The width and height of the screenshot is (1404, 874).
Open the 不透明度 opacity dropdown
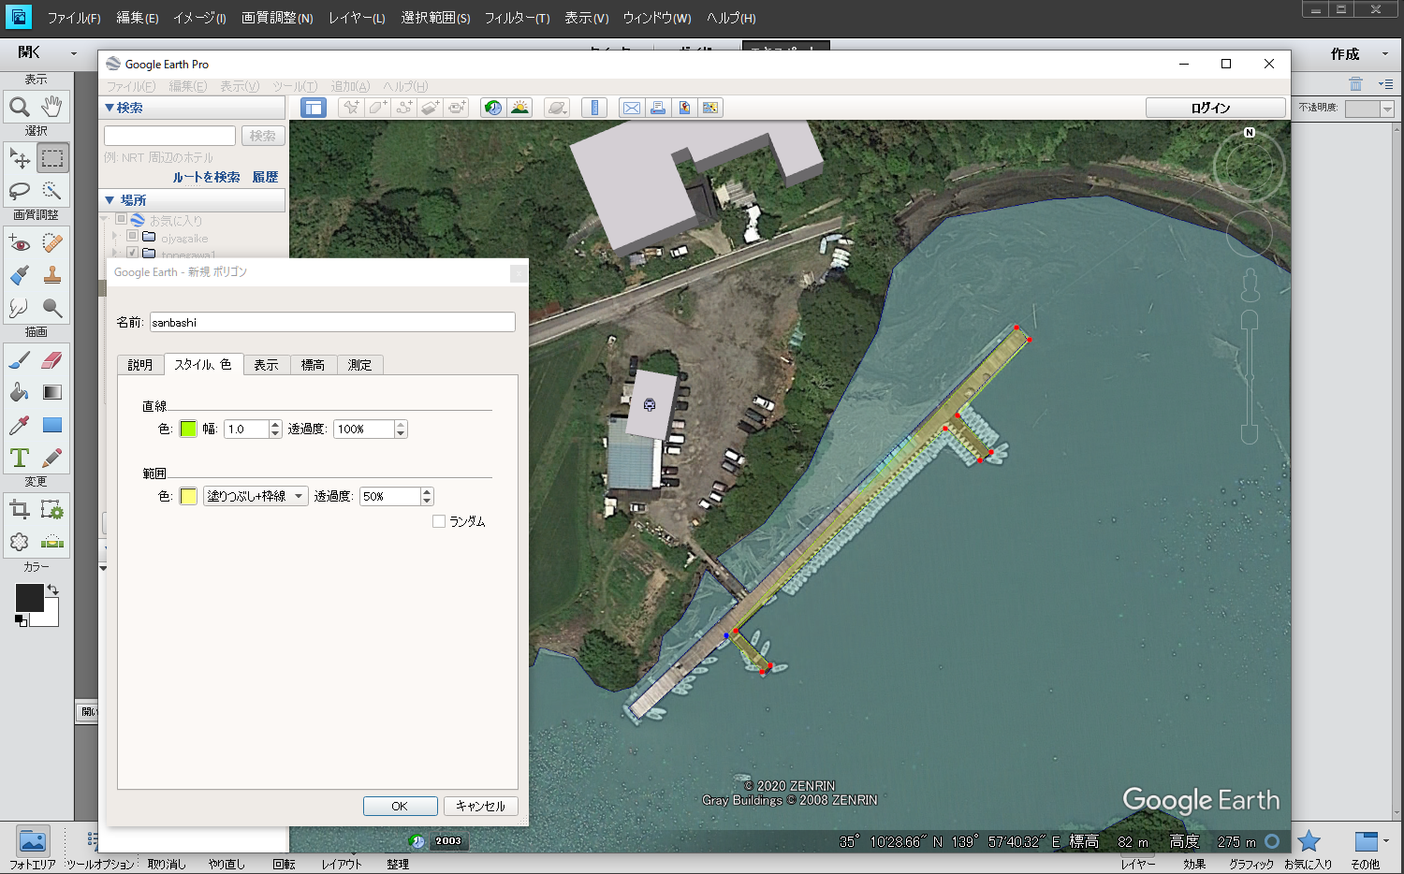click(x=1387, y=109)
